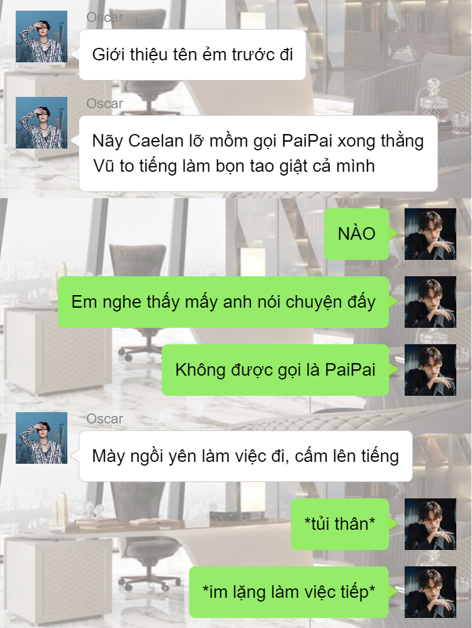Click the Oscar name above the Caelan message
The width and height of the screenshot is (472, 628).
tap(105, 103)
